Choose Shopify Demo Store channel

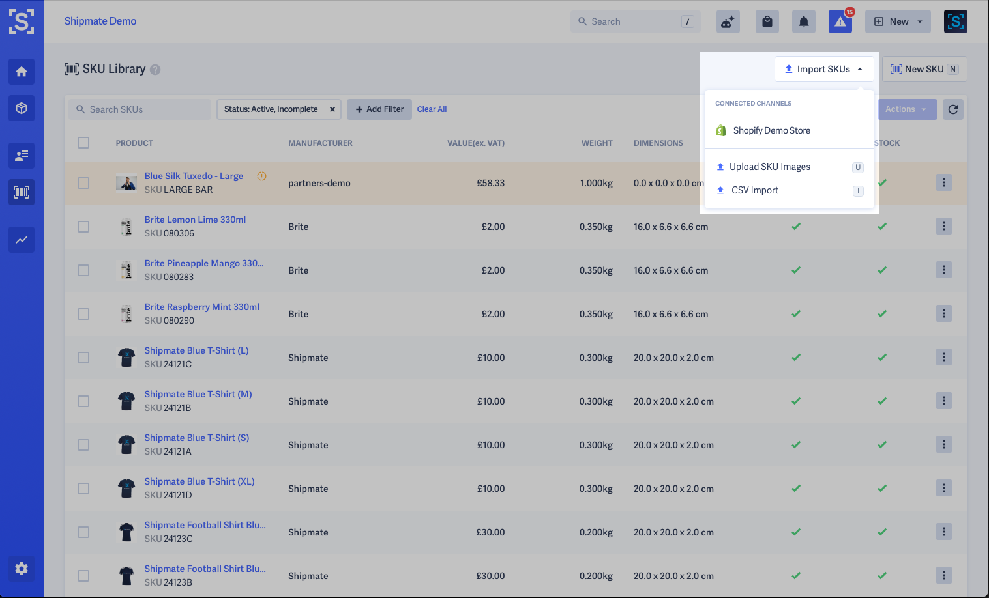click(x=790, y=130)
